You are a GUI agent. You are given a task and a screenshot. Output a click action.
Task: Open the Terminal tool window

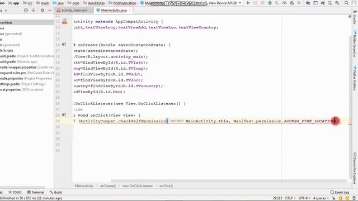pyautogui.click(x=35, y=192)
